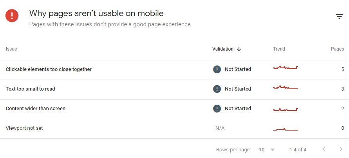Click the rows per page value 10

coord(262,150)
